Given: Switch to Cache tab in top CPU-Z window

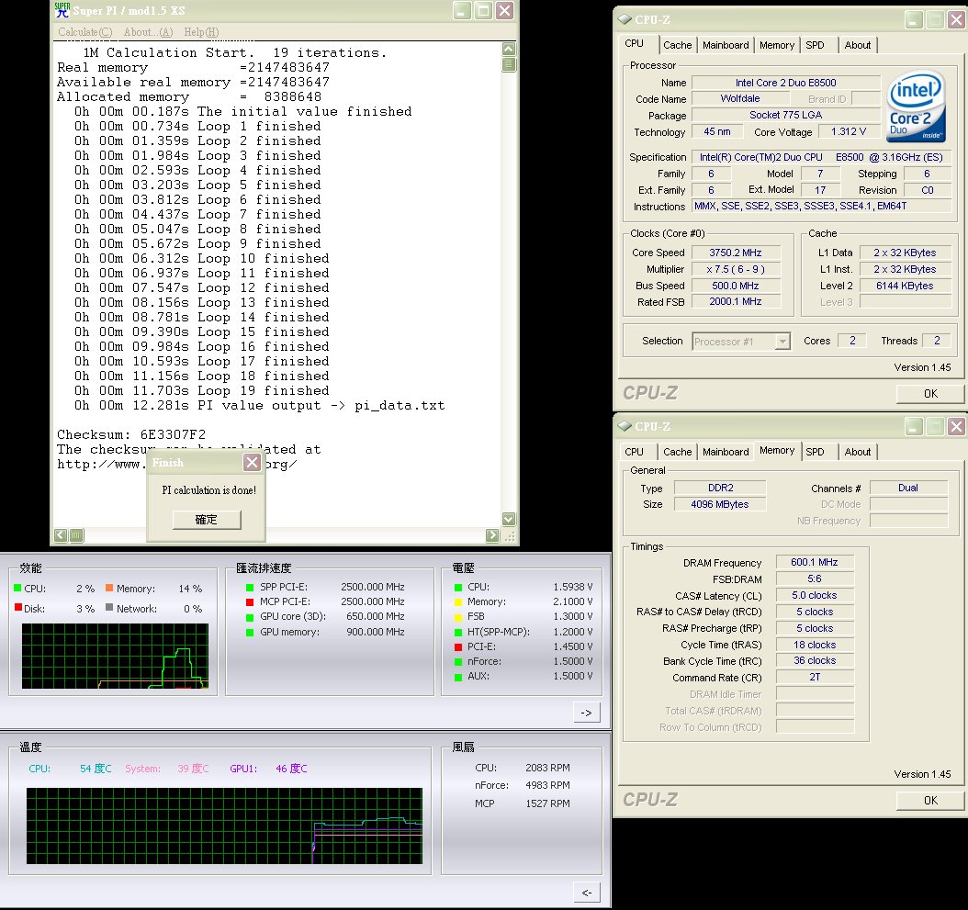Looking at the screenshot, I should tap(677, 45).
